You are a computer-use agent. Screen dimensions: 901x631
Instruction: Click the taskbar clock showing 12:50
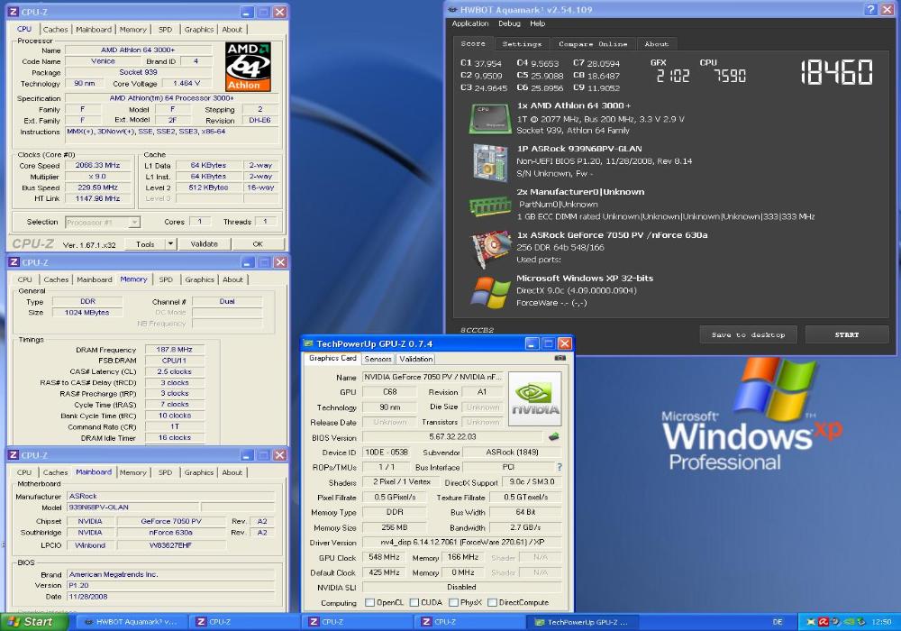(x=881, y=622)
